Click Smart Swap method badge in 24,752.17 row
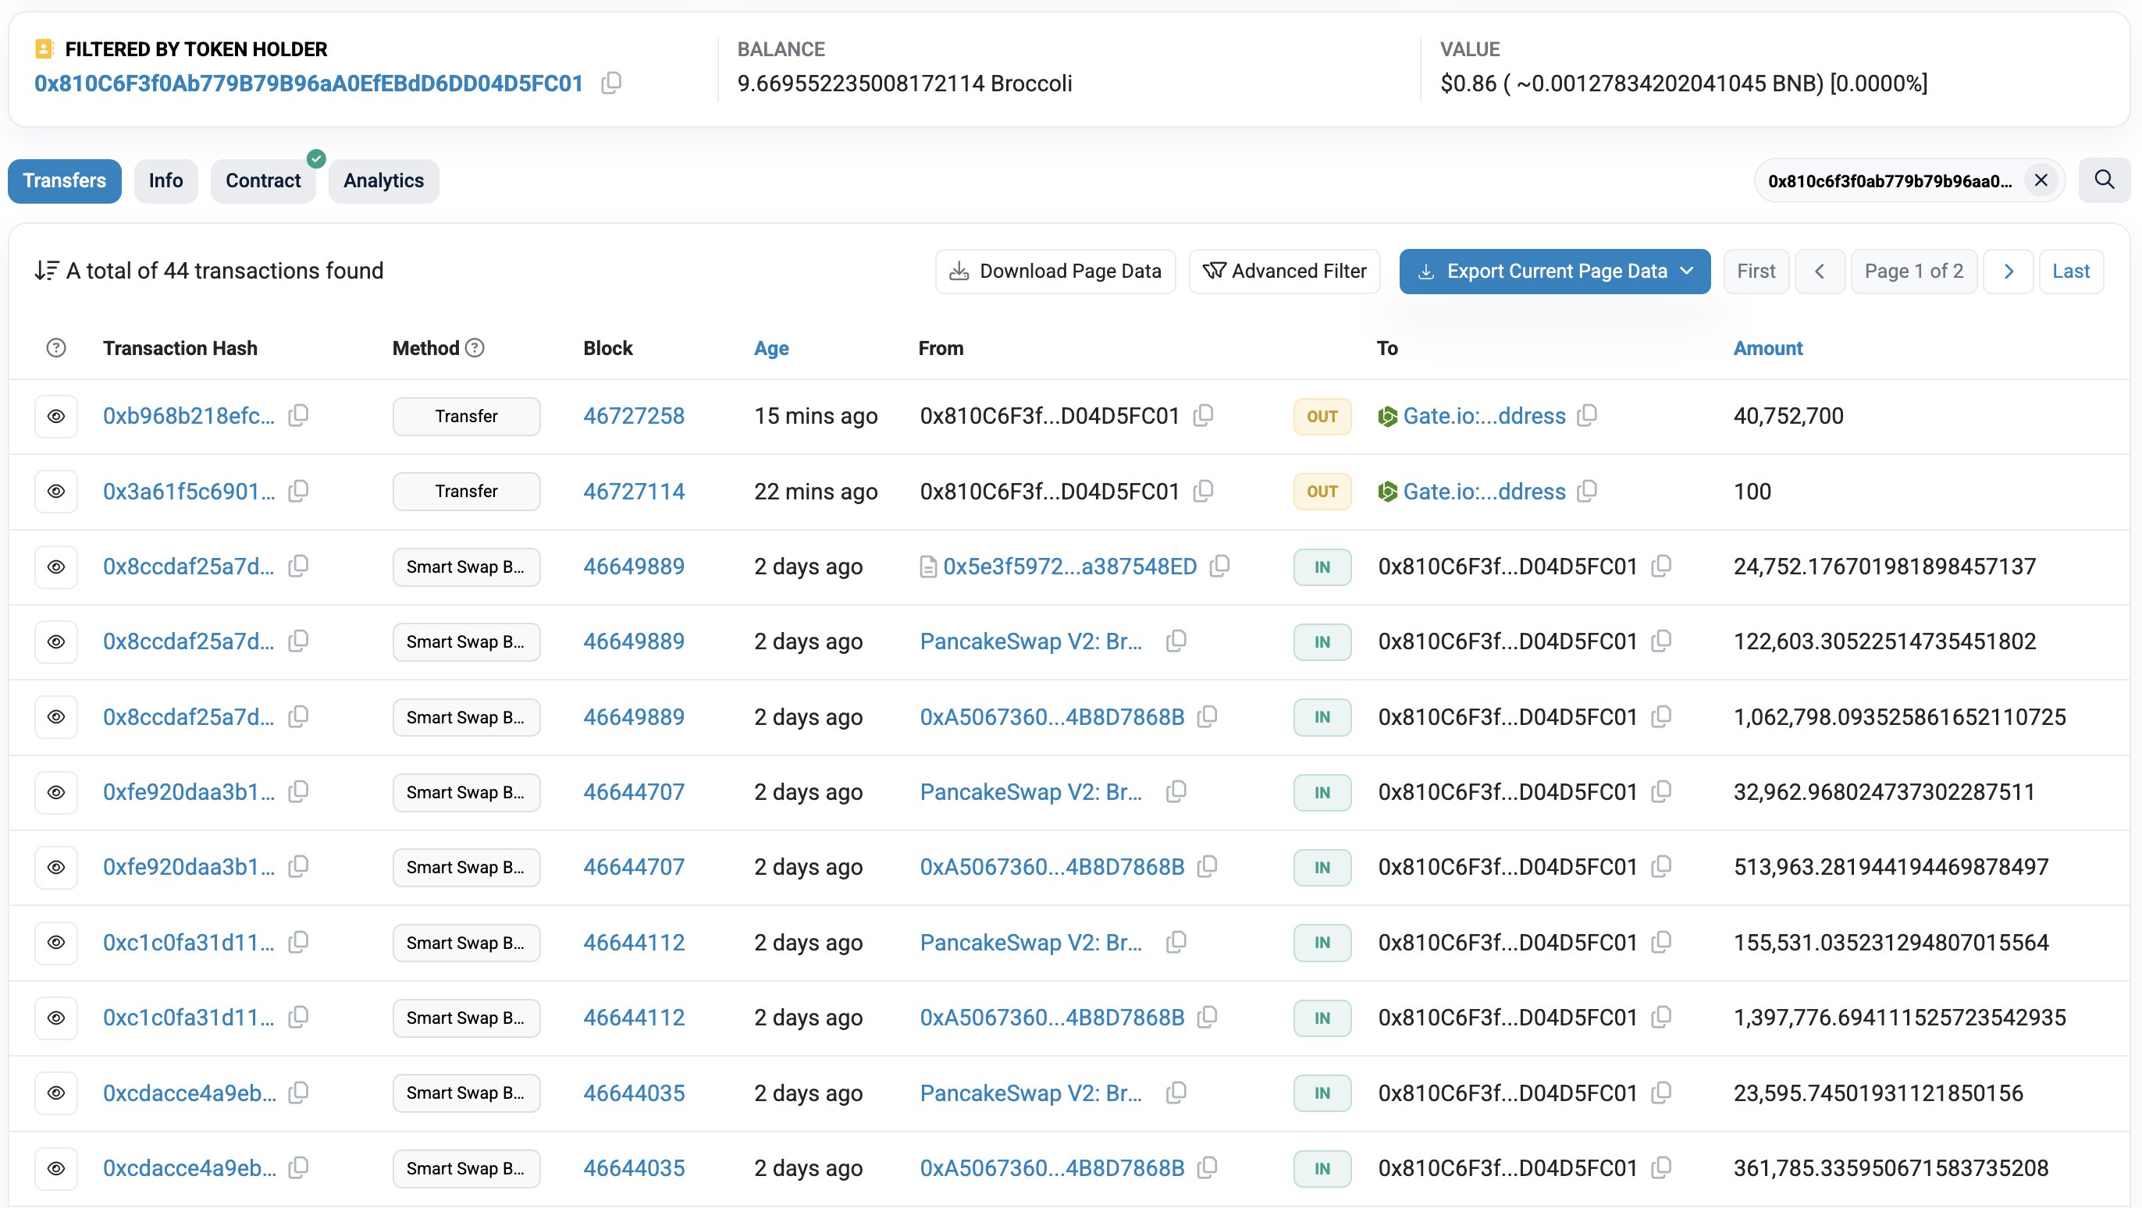2142x1208 pixels. 467,567
